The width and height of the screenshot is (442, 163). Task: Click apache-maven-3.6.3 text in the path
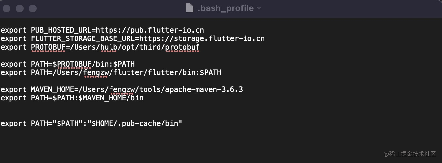(x=204, y=90)
